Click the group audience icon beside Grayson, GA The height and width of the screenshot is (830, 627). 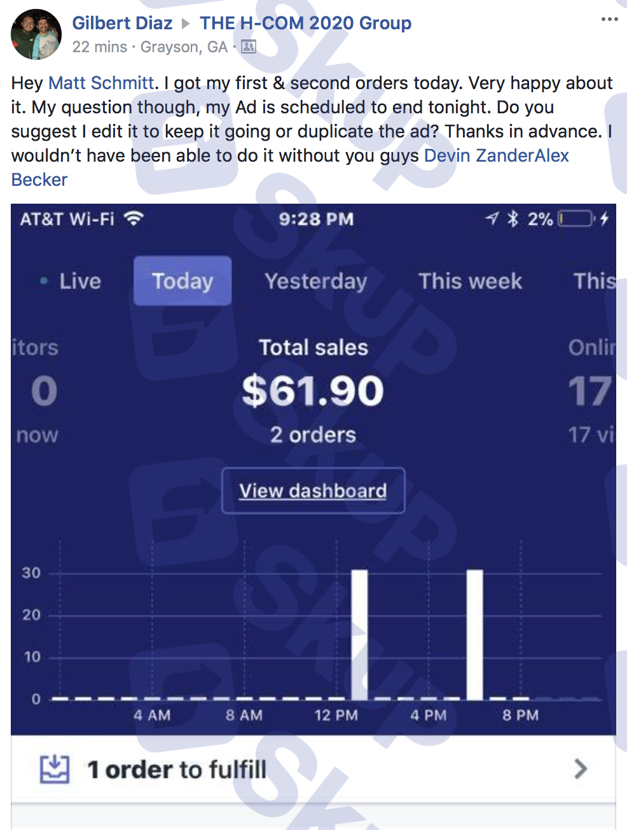point(249,47)
